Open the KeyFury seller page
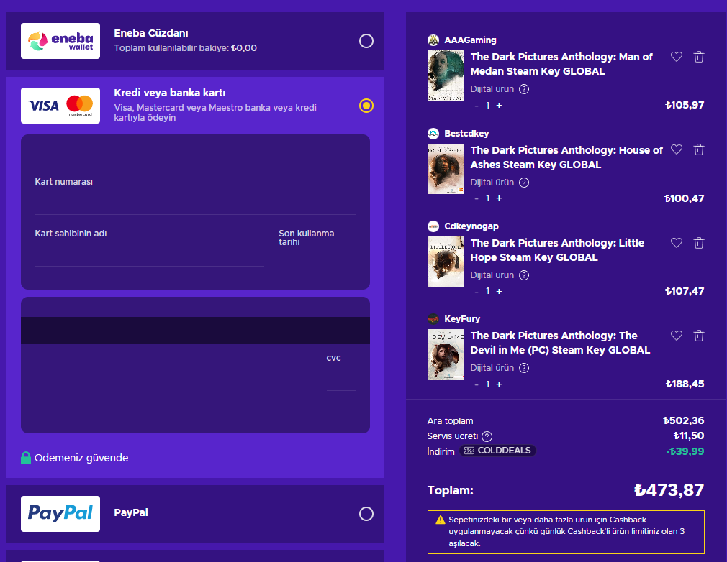Image resolution: width=727 pixels, height=562 pixels. click(464, 318)
